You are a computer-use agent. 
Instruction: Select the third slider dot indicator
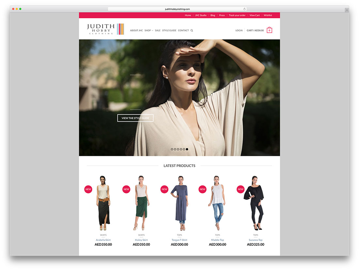(x=178, y=149)
